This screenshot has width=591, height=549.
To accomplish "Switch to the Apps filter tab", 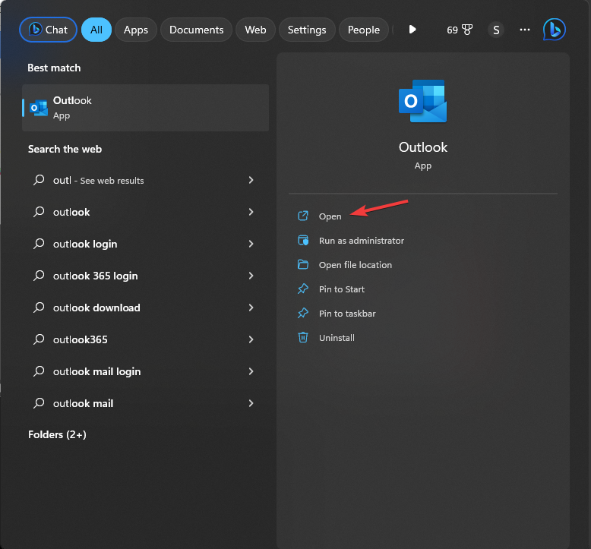I will [136, 30].
